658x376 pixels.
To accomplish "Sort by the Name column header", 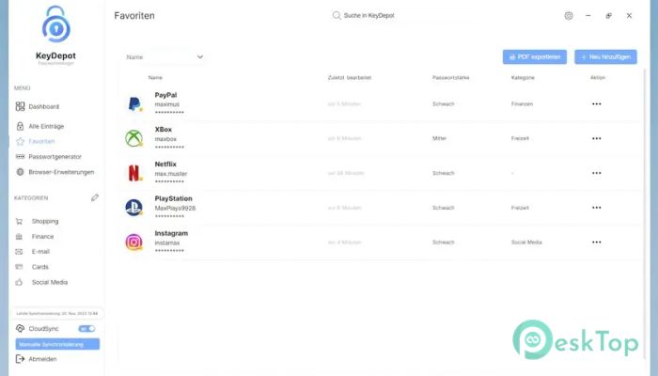I will pos(155,78).
